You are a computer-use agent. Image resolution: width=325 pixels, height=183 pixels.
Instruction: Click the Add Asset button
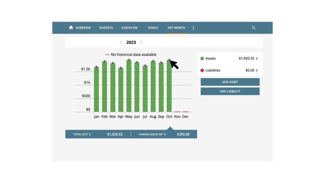point(230,82)
